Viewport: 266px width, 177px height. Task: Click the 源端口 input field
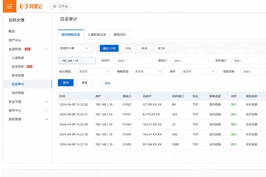tap(190, 60)
